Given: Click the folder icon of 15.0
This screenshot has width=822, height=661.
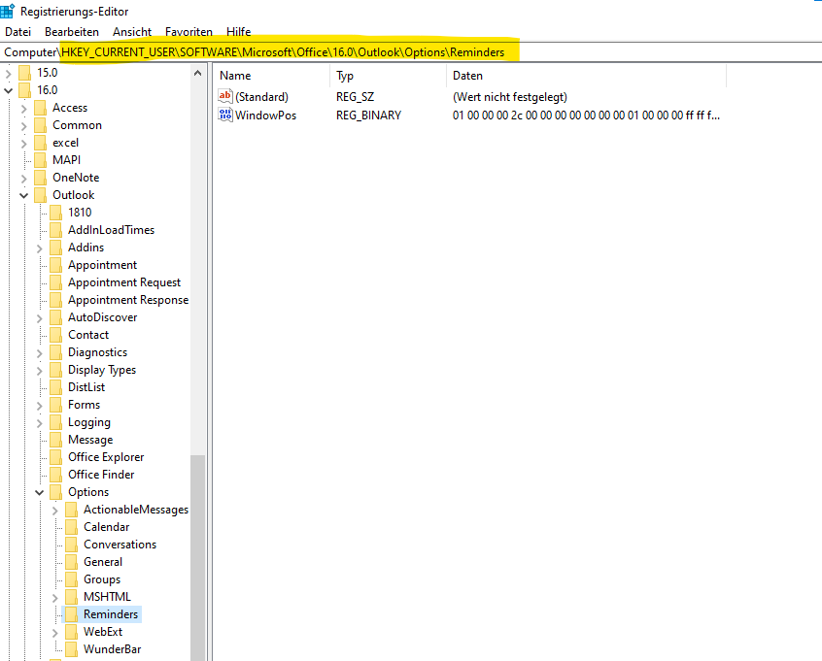Looking at the screenshot, I should pos(24,73).
